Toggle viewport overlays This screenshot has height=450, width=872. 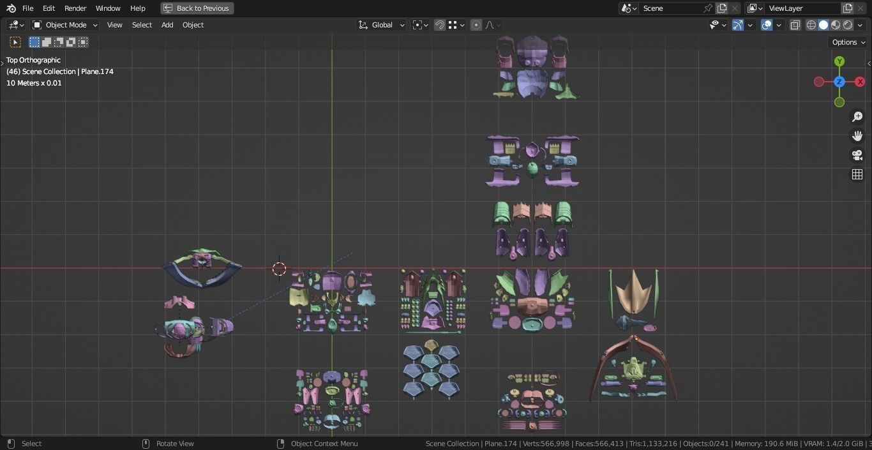(767, 25)
